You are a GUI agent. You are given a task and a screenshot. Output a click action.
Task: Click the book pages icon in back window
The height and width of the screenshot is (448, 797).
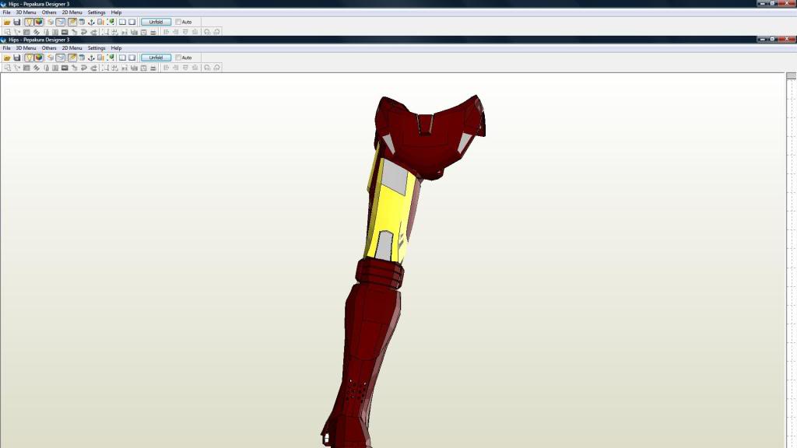100,22
